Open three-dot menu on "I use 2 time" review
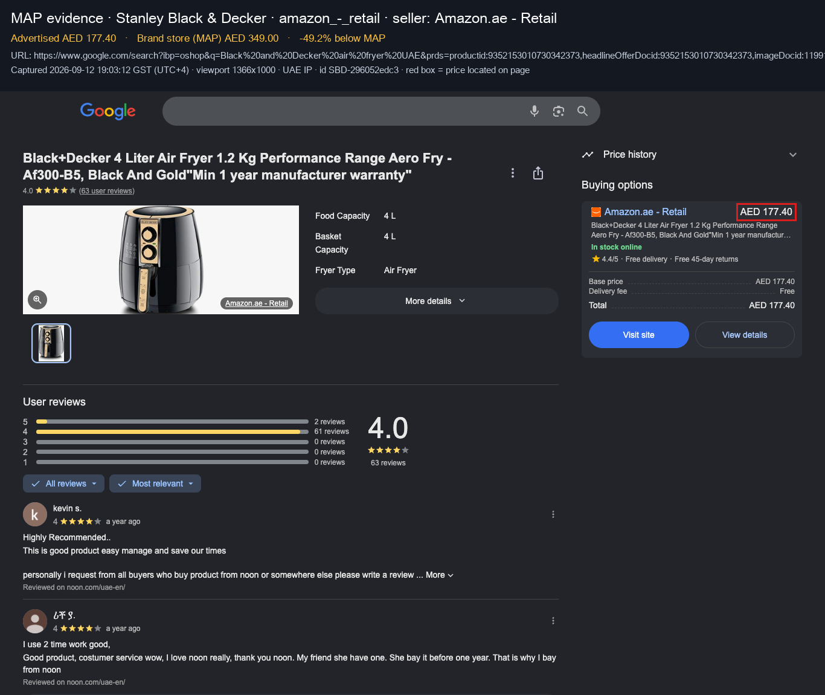 (553, 621)
